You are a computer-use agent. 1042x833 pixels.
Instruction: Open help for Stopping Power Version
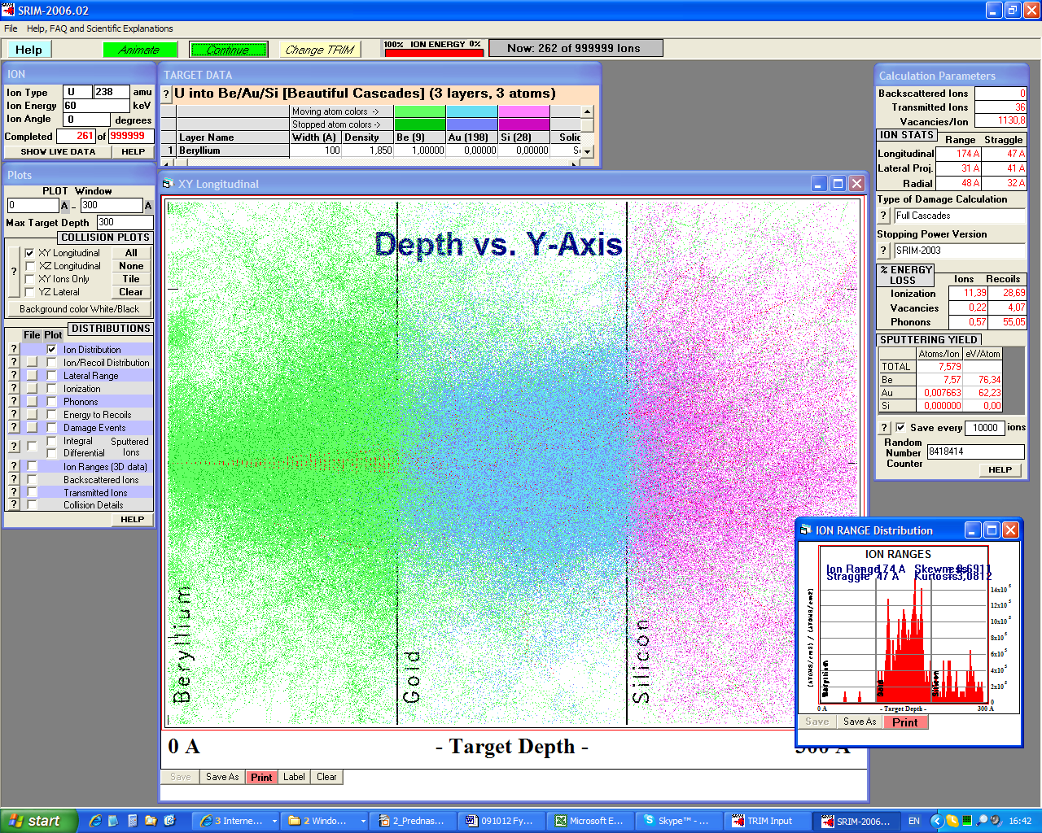click(x=884, y=251)
